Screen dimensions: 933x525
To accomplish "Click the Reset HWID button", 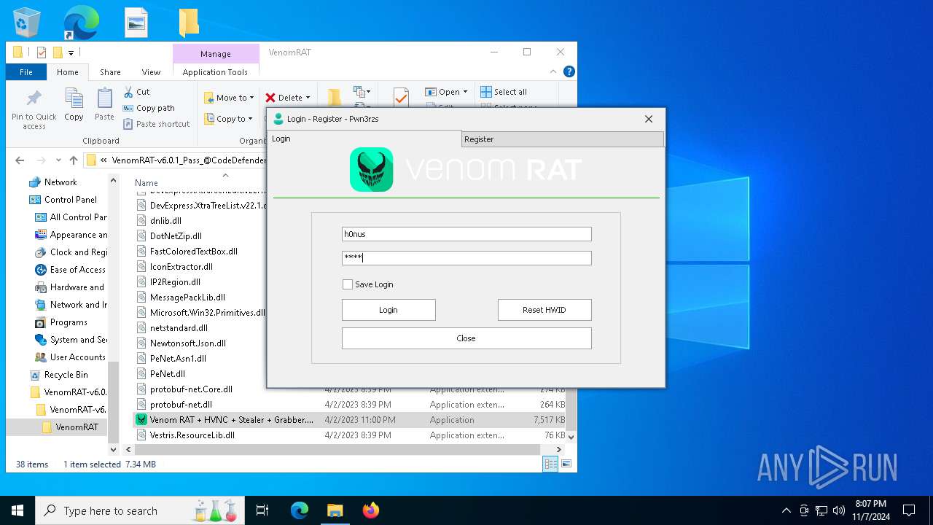I will 544,310.
